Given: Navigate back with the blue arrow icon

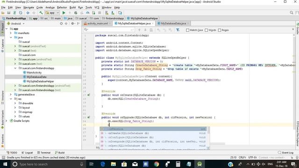Looking at the screenshot, I should coord(28,13).
